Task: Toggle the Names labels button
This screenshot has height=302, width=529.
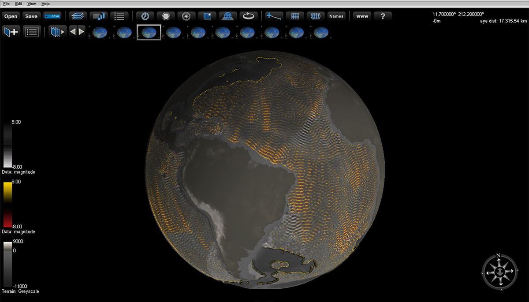Action: tap(336, 16)
